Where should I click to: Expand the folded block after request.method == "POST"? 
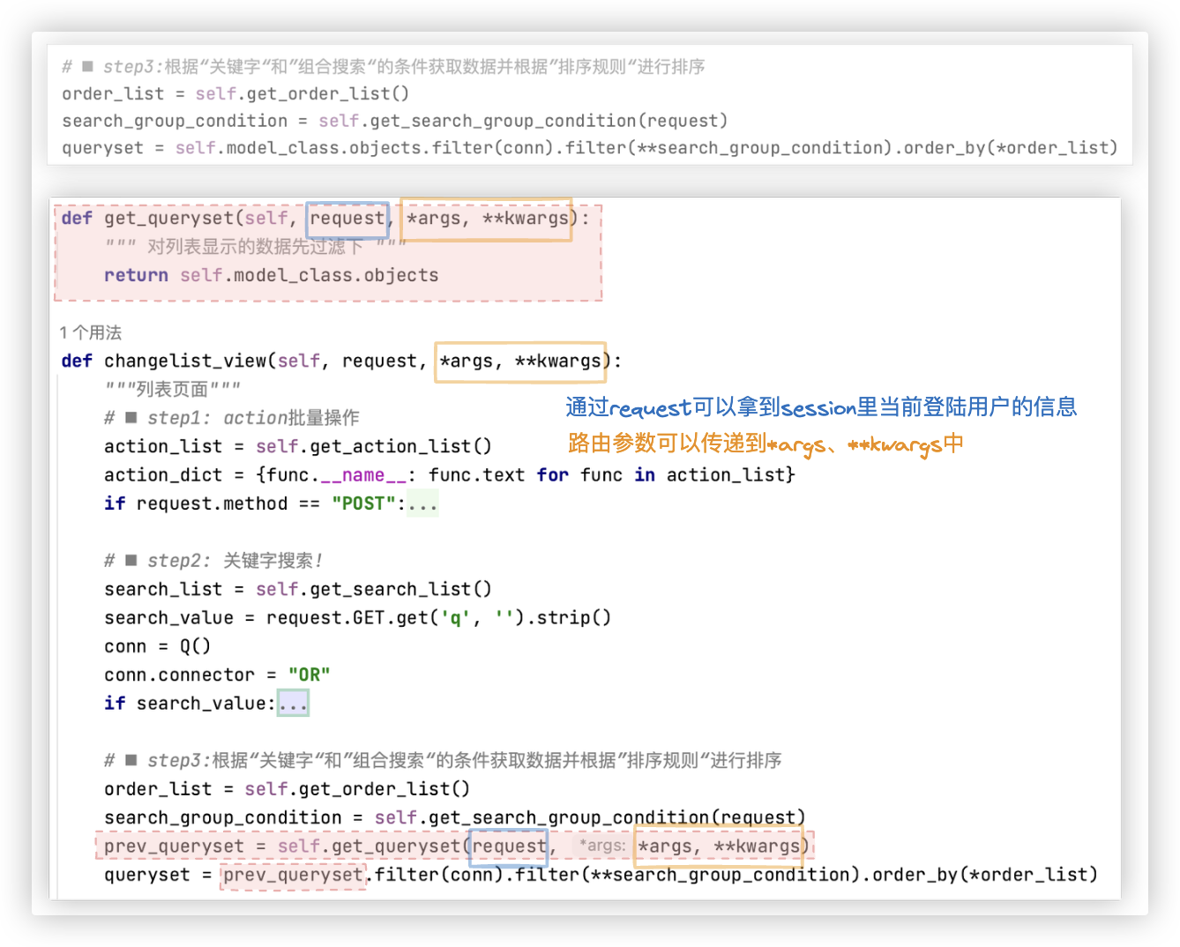coord(422,503)
